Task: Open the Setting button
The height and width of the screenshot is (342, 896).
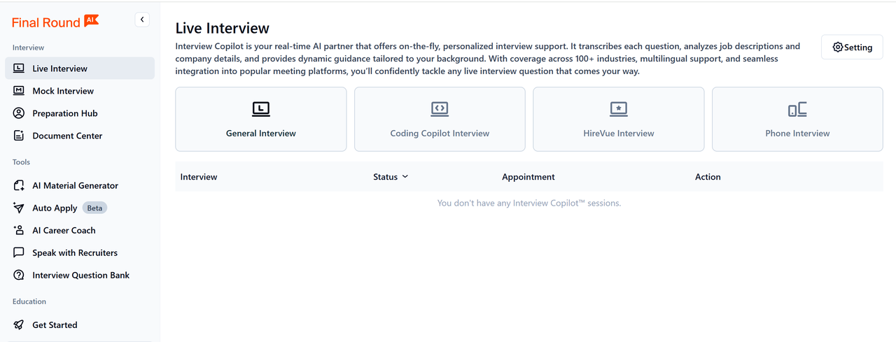Action: tap(852, 48)
